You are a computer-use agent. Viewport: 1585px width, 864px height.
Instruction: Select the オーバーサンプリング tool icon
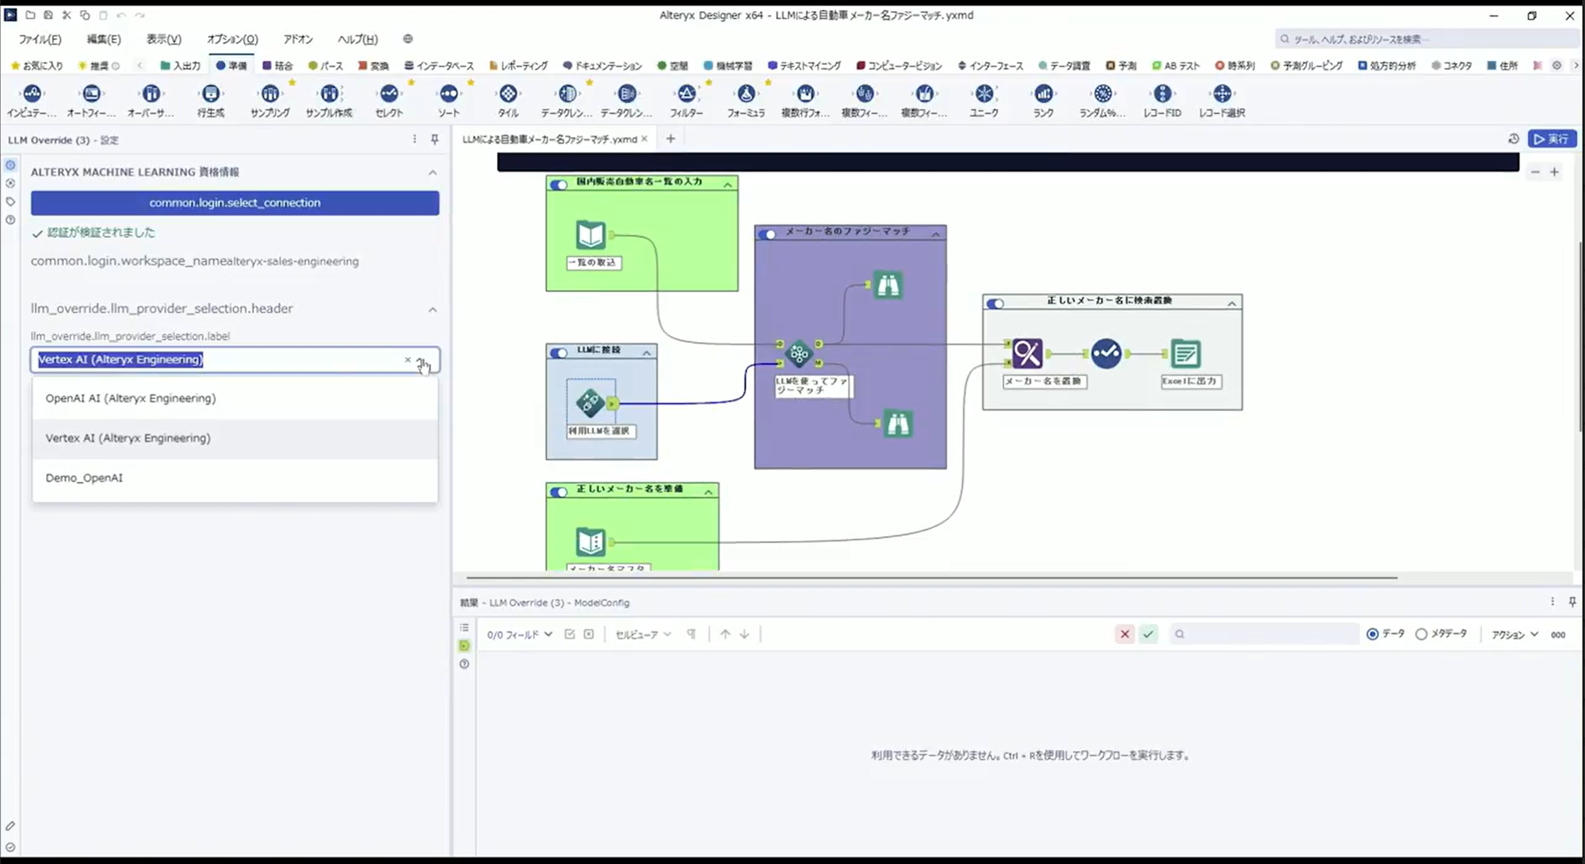pyautogui.click(x=151, y=93)
